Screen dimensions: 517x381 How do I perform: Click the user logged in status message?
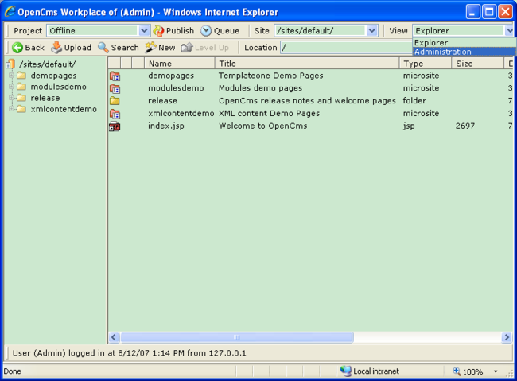point(129,353)
